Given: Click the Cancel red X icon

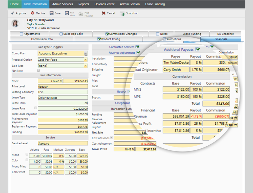Looking at the screenshot, I should (x=103, y=13).
